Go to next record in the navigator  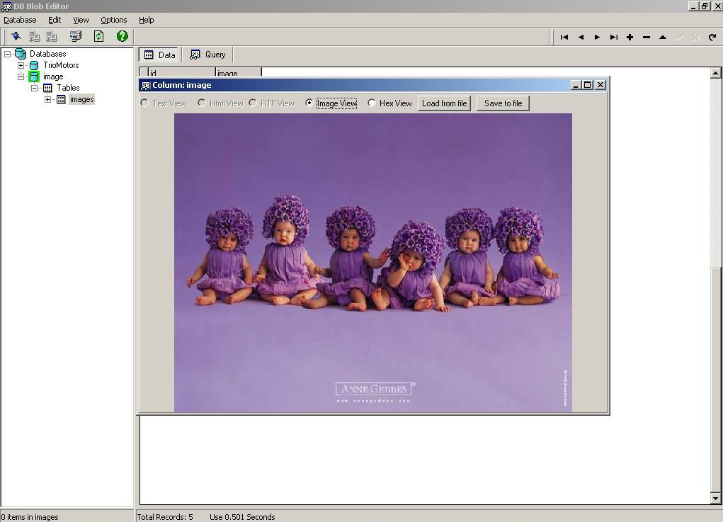point(597,37)
